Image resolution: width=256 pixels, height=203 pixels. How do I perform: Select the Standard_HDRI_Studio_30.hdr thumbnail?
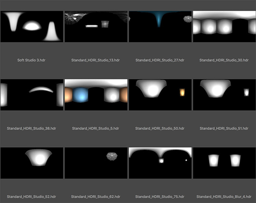pos(225,26)
